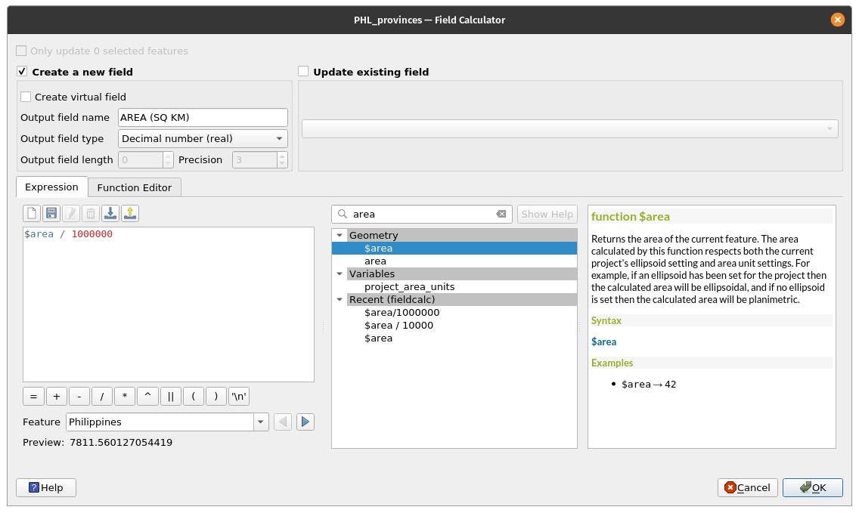
Task: Cancel the Field Calculator dialog
Action: [x=747, y=488]
